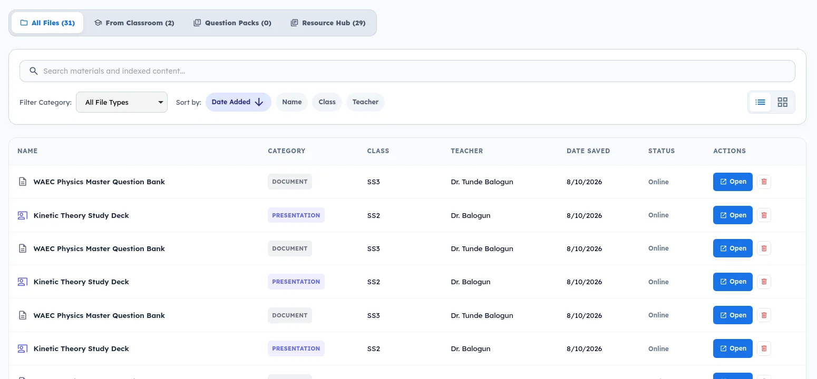Screen dimensions: 817x379
Task: Click the NAME column header
Action: (x=27, y=151)
